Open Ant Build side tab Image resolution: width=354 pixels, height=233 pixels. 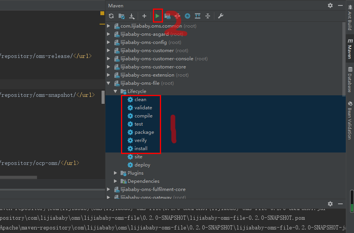coord(350,18)
